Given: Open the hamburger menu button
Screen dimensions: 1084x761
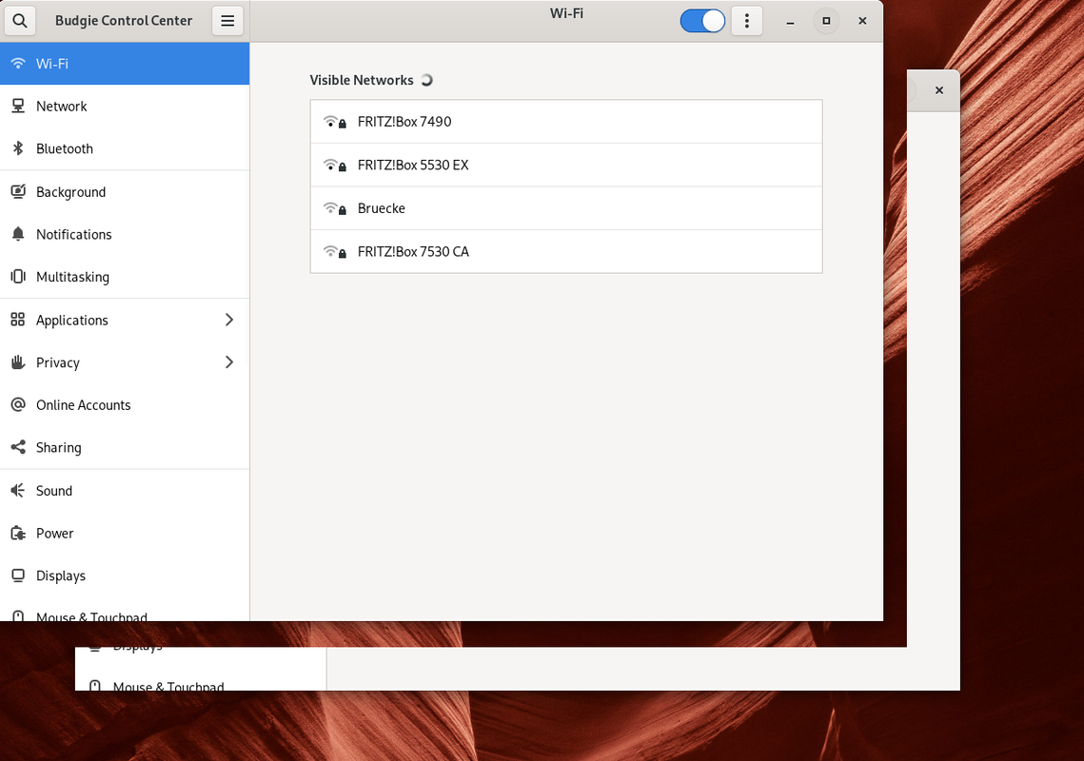Looking at the screenshot, I should tap(227, 21).
